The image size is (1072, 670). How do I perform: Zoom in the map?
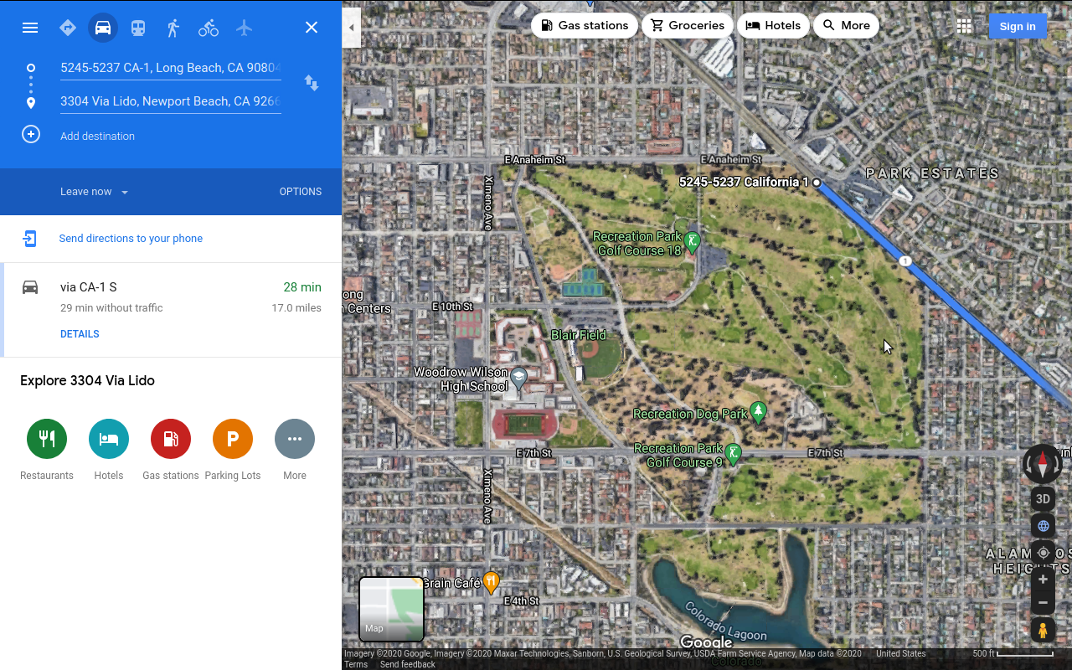click(1043, 580)
